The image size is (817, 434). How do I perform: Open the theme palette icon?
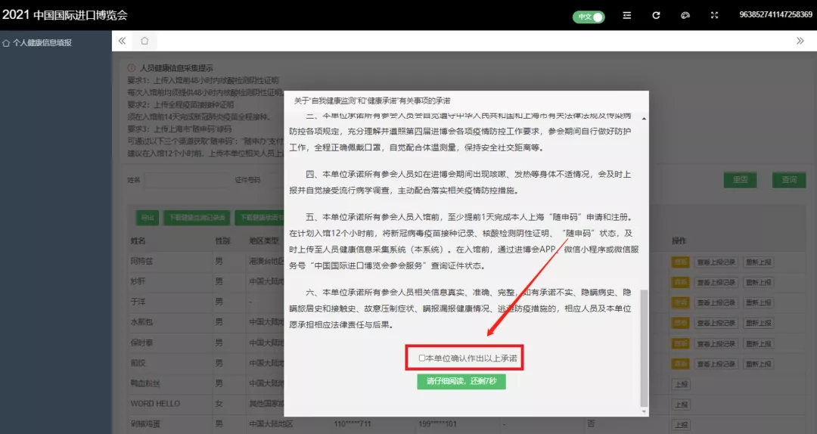pyautogui.click(x=685, y=16)
